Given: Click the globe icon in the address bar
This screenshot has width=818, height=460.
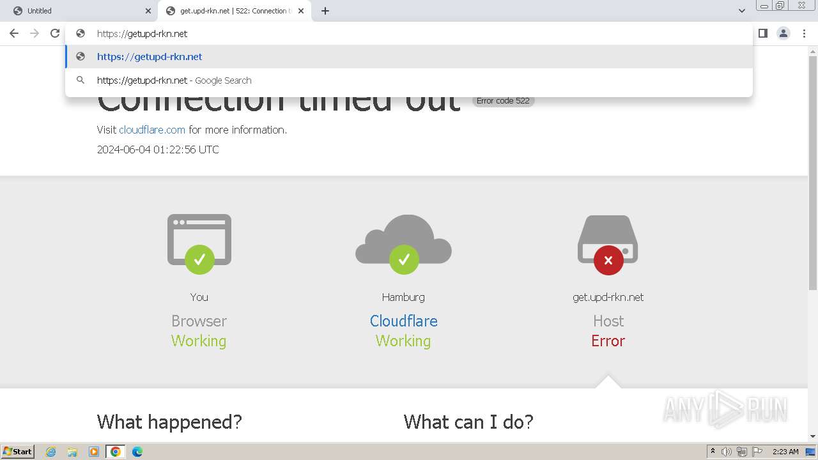Looking at the screenshot, I should (81, 33).
